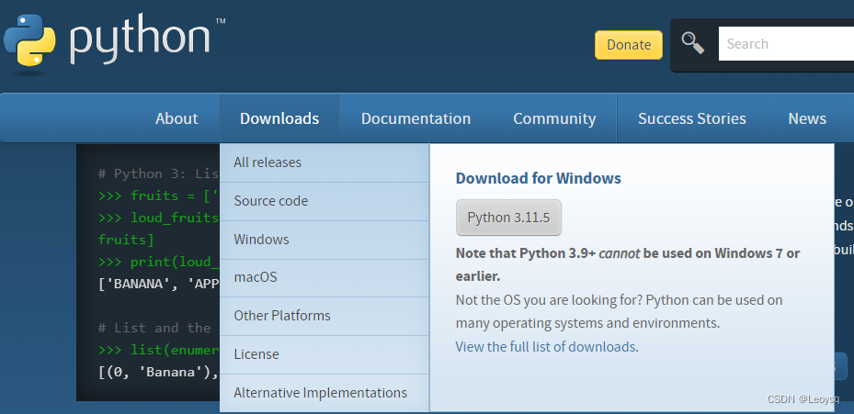Open the Documentation nav menu
Viewport: 854px width, 414px height.
[x=416, y=118]
